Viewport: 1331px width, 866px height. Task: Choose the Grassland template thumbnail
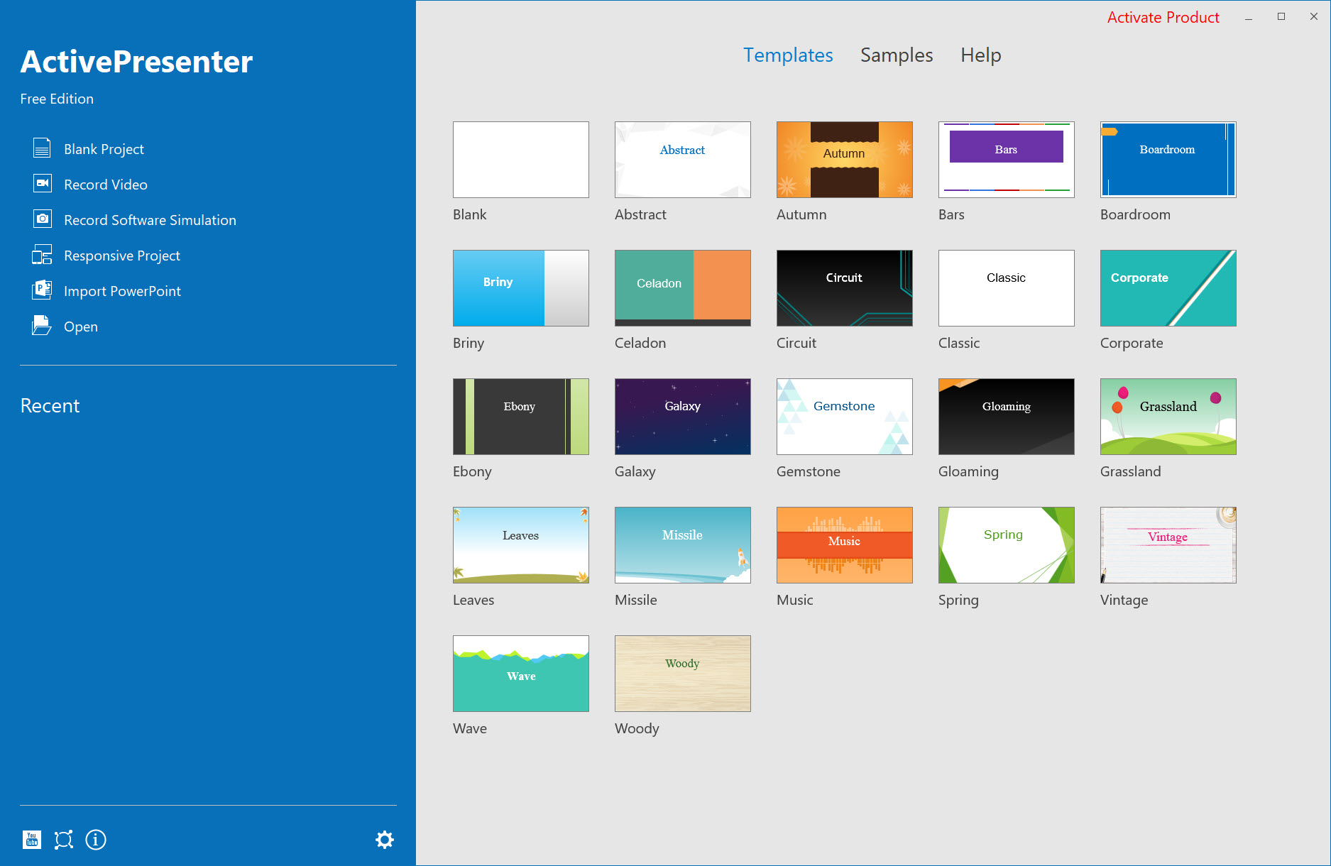[x=1168, y=417]
